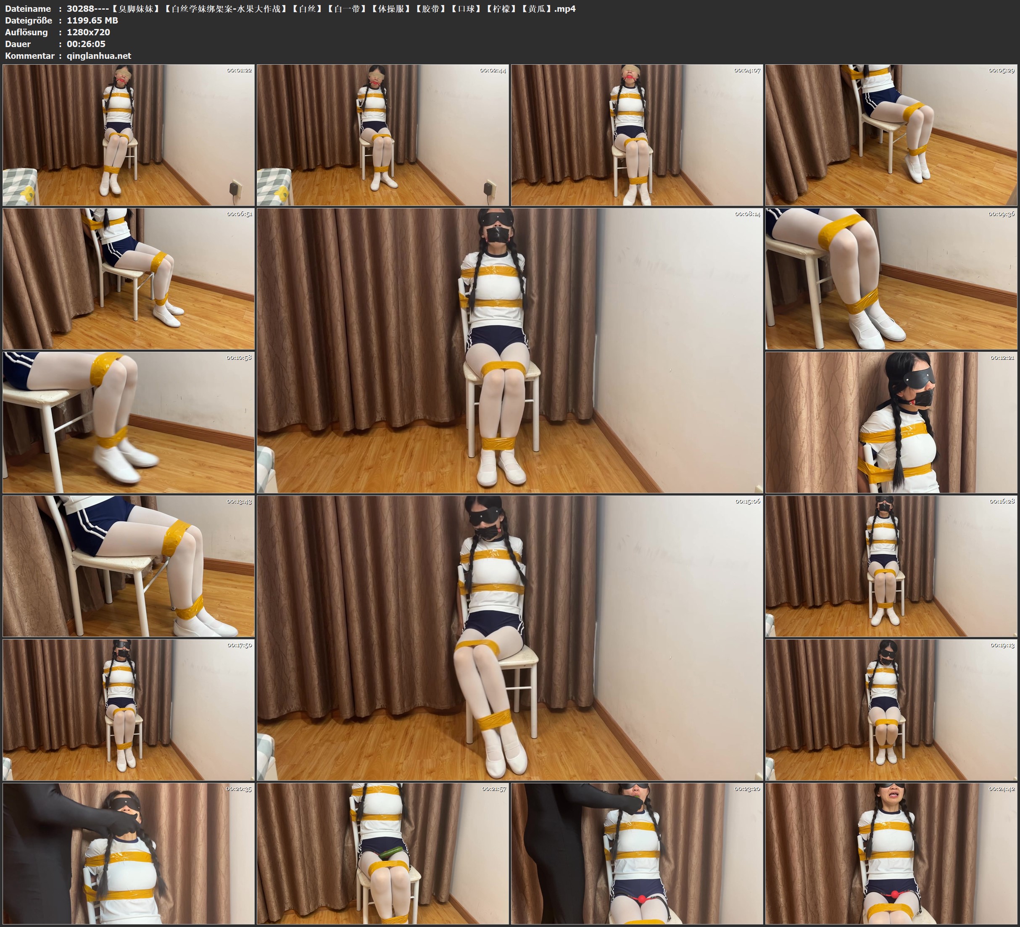Open the thumbnail marked 00:04:07
The image size is (1020, 927).
tap(636, 134)
